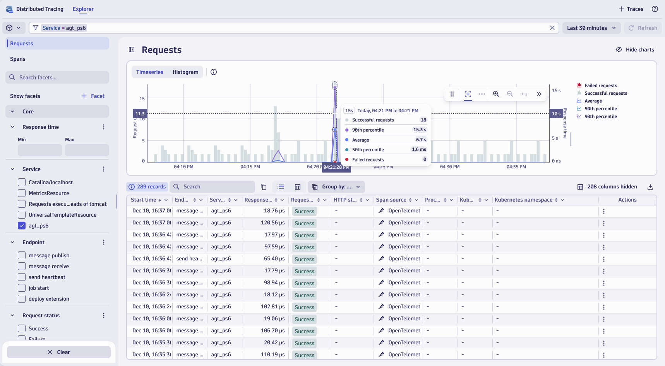The height and width of the screenshot is (366, 665).
Task: Add a new Facet
Action: 93,96
